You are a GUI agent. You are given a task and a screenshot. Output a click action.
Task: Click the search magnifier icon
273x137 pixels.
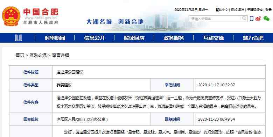244,18
